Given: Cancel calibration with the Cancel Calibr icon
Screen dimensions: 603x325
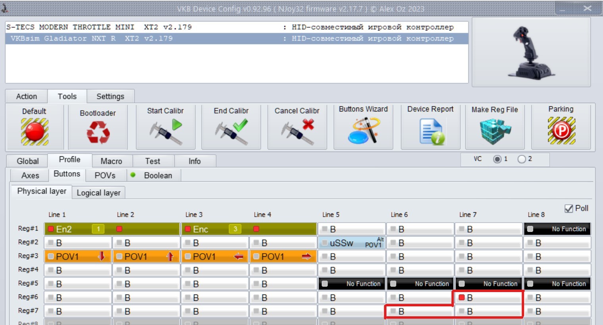Looking at the screenshot, I should pyautogui.click(x=297, y=132).
